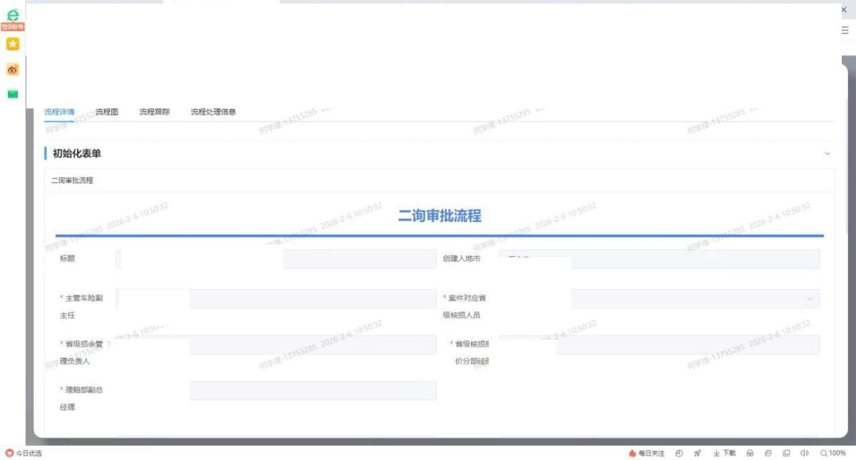The image size is (856, 460).
Task: Select the 流程详情 tab
Action: pyautogui.click(x=59, y=112)
